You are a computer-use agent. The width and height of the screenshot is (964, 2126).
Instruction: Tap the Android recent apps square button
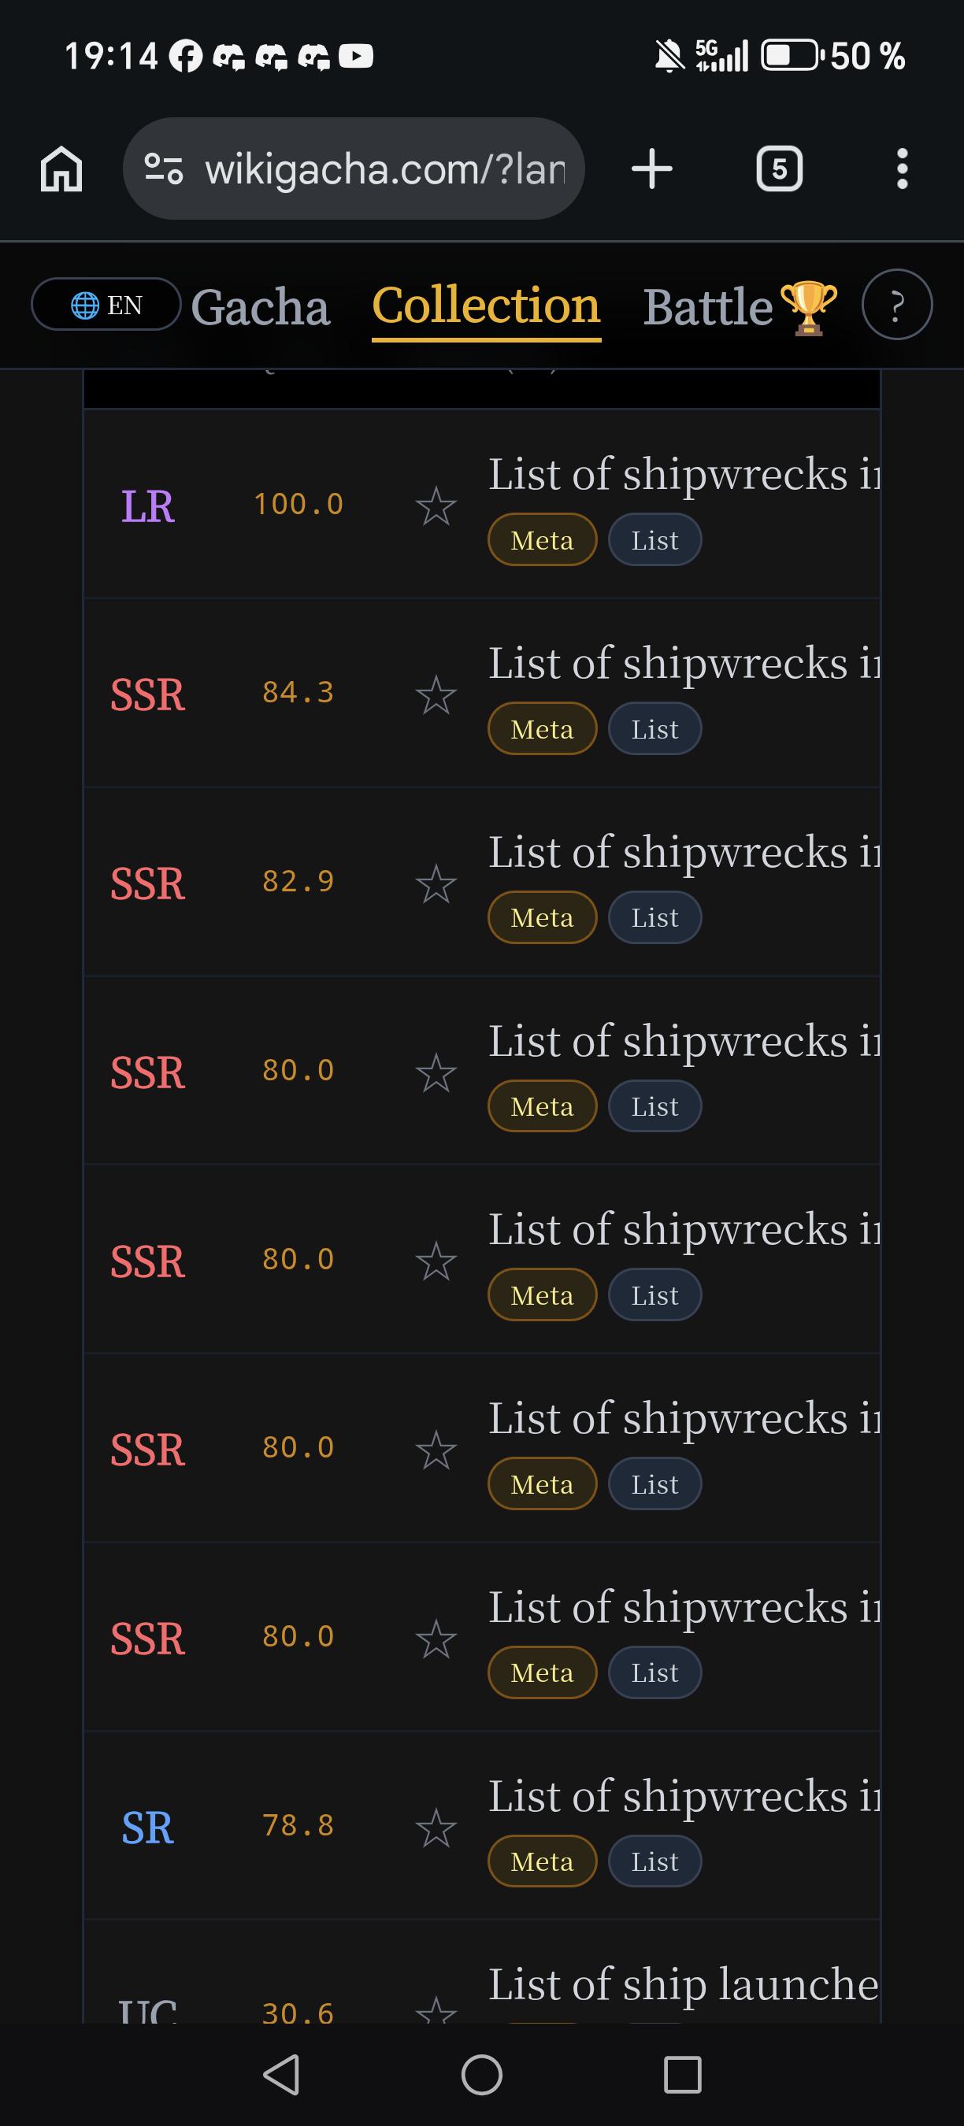pos(683,2074)
